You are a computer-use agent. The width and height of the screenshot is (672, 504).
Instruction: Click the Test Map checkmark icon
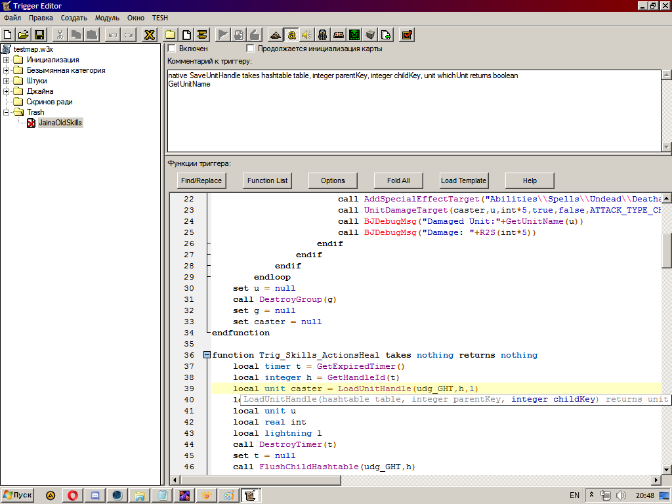pyautogui.click(x=406, y=35)
